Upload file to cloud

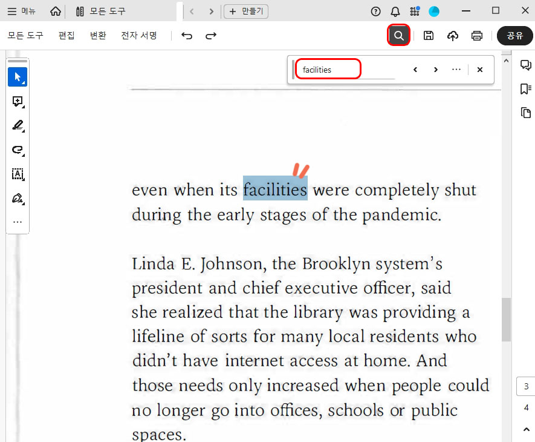(x=453, y=36)
